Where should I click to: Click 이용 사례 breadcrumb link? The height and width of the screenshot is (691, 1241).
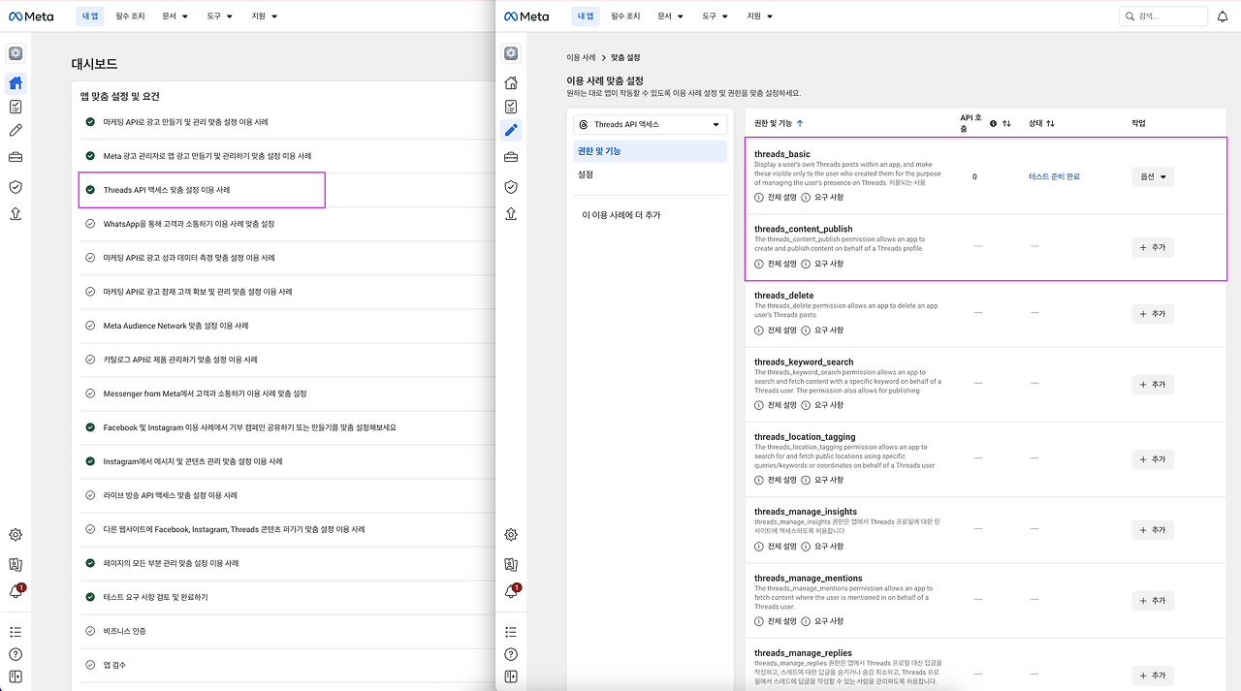[581, 58]
